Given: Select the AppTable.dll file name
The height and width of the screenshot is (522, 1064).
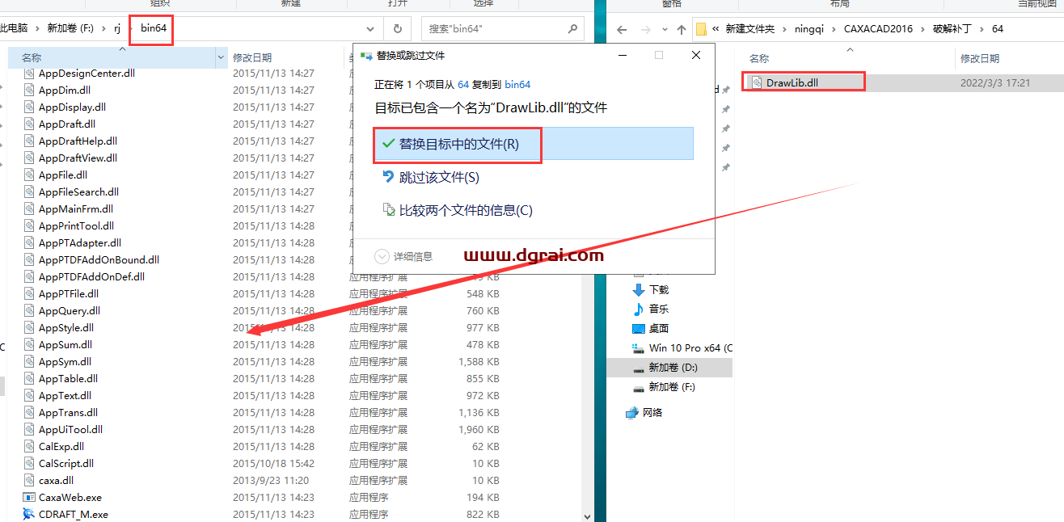Looking at the screenshot, I should pos(68,378).
